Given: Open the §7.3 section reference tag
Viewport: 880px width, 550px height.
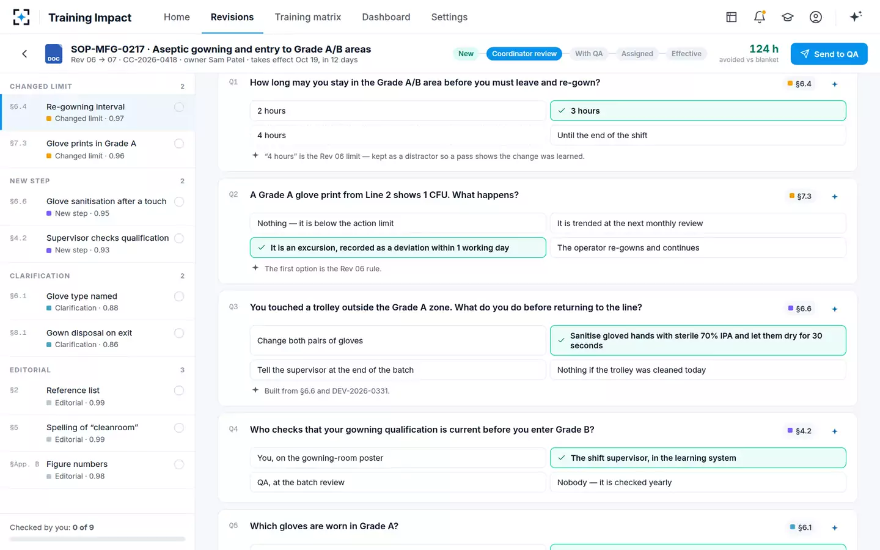Looking at the screenshot, I should click(x=799, y=196).
